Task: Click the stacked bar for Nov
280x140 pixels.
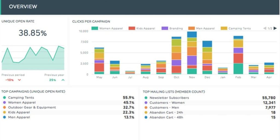Action: [x=192, y=53]
